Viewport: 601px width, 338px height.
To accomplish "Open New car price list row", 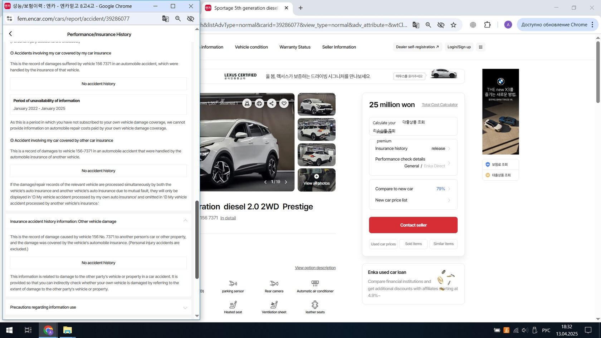I will 413,200.
